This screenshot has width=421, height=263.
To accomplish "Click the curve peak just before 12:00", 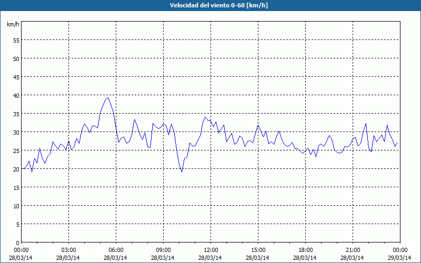I will pyautogui.click(x=205, y=117).
